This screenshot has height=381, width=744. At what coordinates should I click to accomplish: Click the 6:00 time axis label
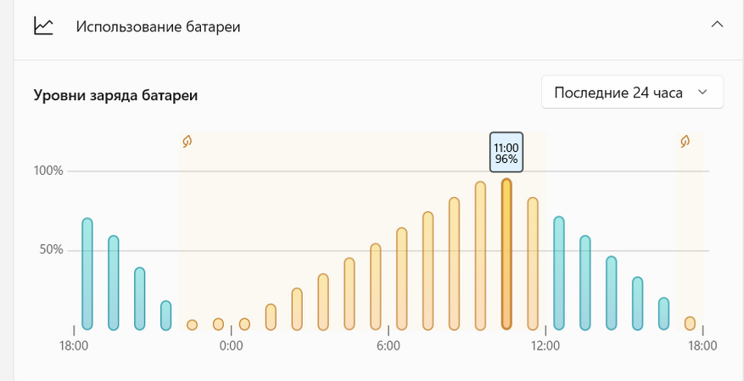pos(388,345)
